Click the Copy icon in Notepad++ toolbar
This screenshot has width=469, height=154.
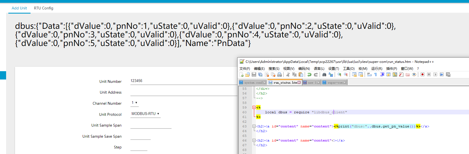[294, 75]
